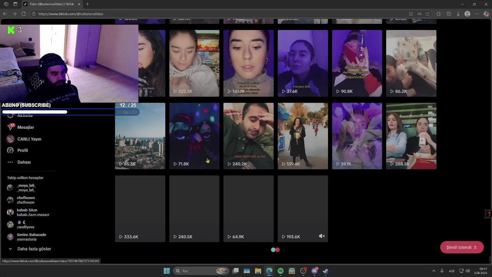
Task: Open CANLI Yayın in sidebar
Action: (x=29, y=139)
